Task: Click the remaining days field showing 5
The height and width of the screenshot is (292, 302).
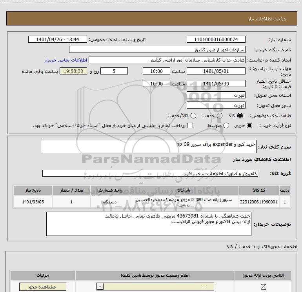Action: click(x=114, y=71)
